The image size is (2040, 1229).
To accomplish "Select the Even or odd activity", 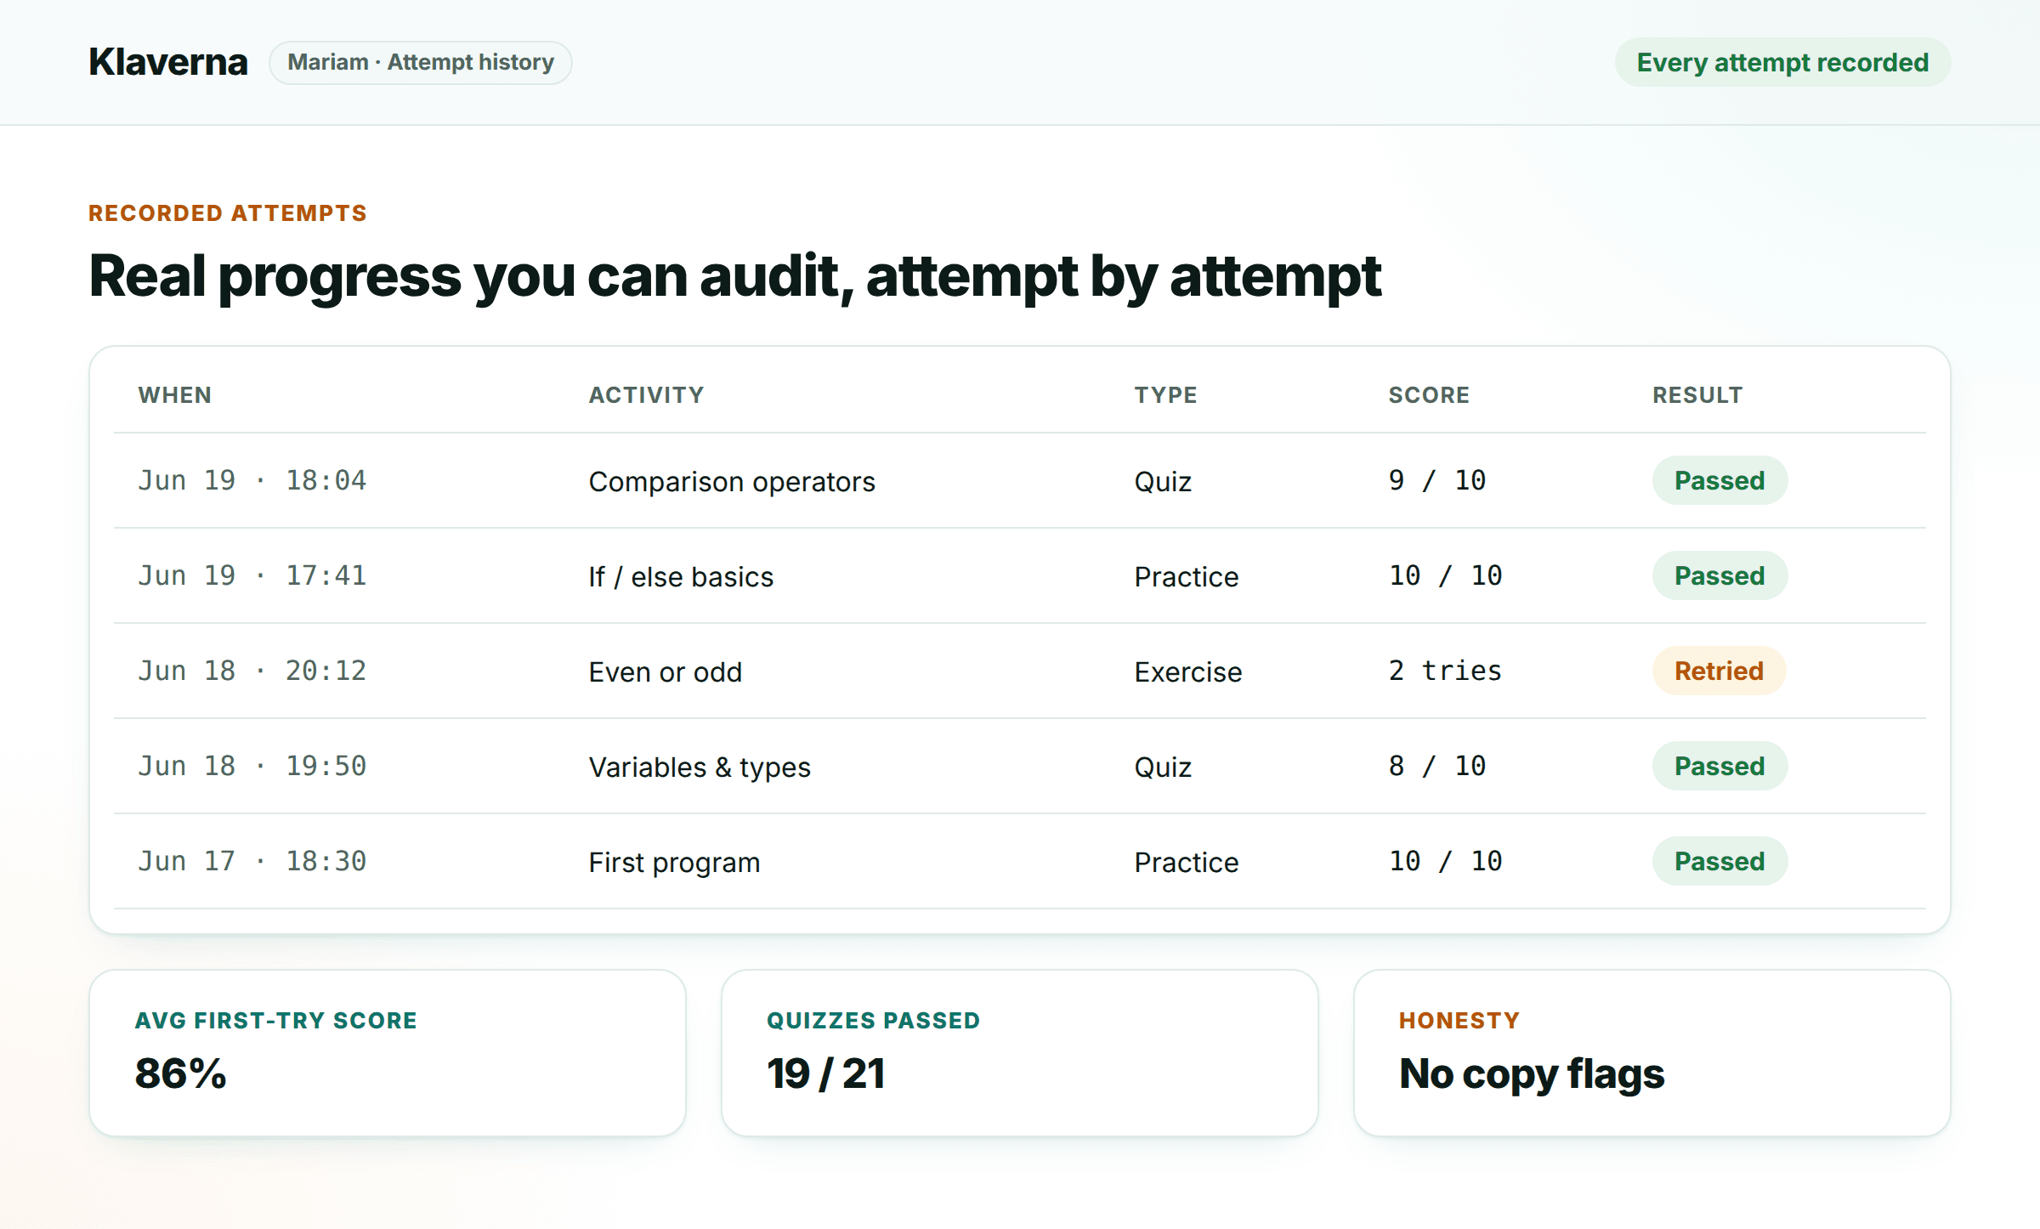I will click(666, 671).
